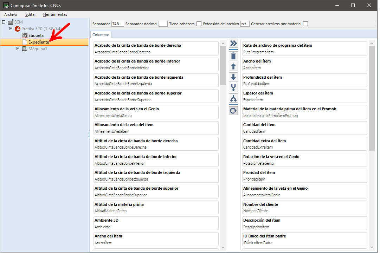Click the Etiqueta label icon in tree
This screenshot has height=255, width=380.
click(25, 35)
